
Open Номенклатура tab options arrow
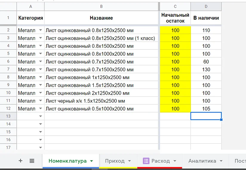[92, 161]
